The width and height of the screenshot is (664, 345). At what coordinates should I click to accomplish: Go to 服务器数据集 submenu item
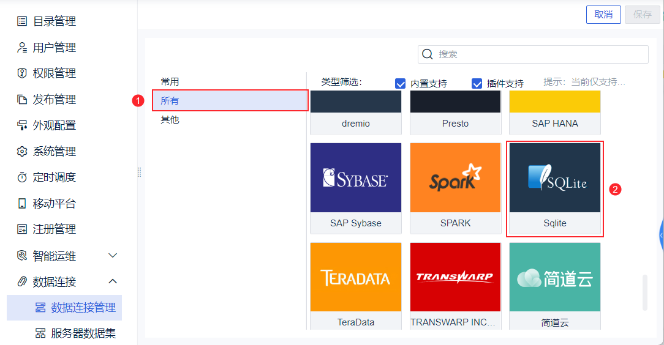click(x=83, y=333)
